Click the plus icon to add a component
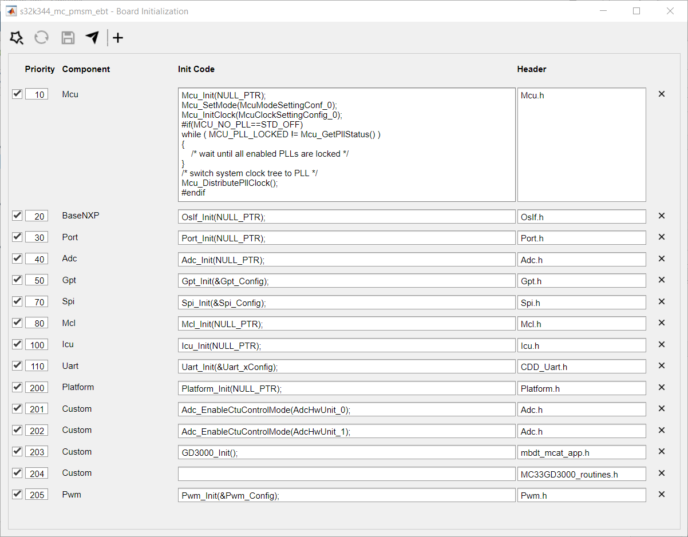This screenshot has width=688, height=537. [117, 37]
